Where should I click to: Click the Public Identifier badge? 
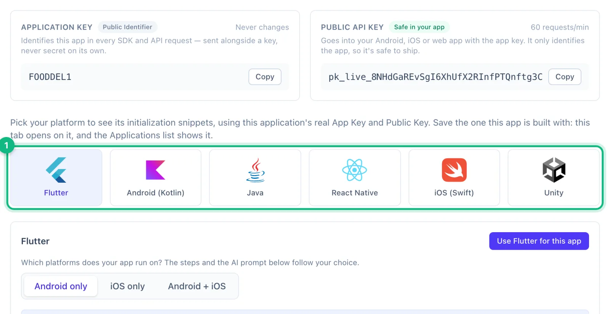click(x=127, y=27)
